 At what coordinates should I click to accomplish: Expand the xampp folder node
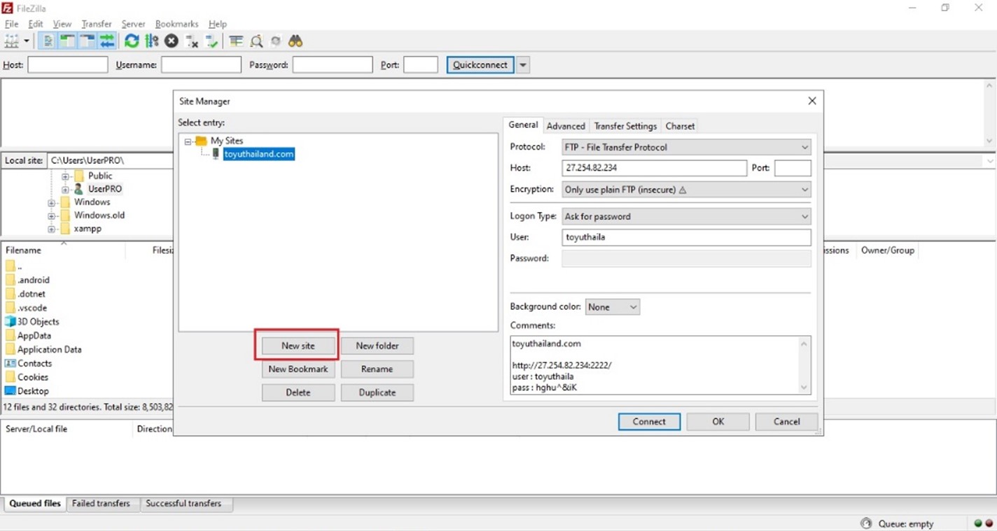click(x=51, y=229)
